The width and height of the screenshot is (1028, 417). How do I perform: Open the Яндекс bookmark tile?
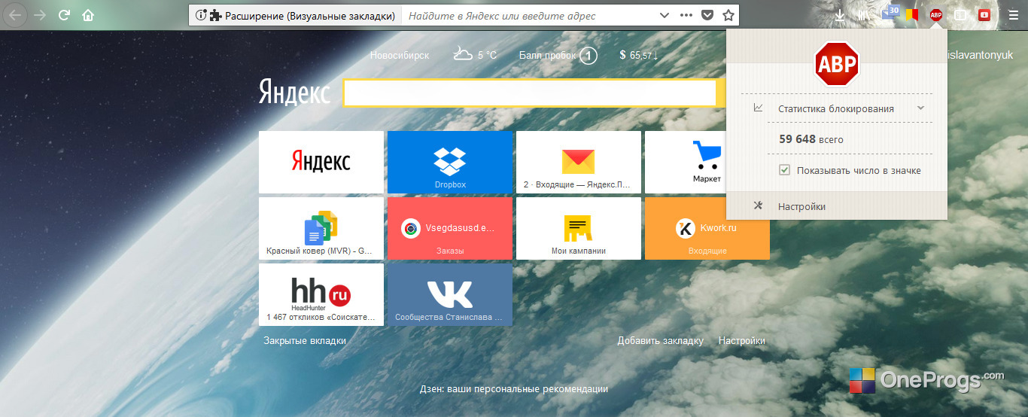(321, 162)
